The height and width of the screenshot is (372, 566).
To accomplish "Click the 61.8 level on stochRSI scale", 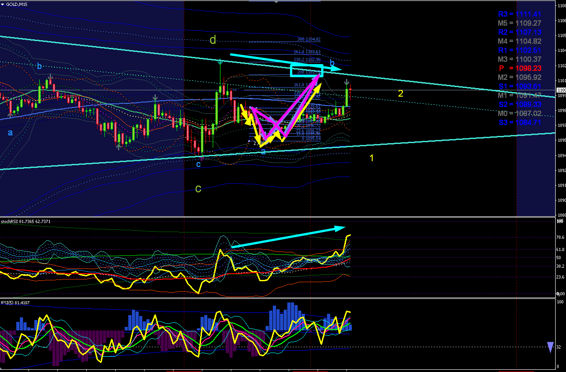I will click(x=560, y=249).
